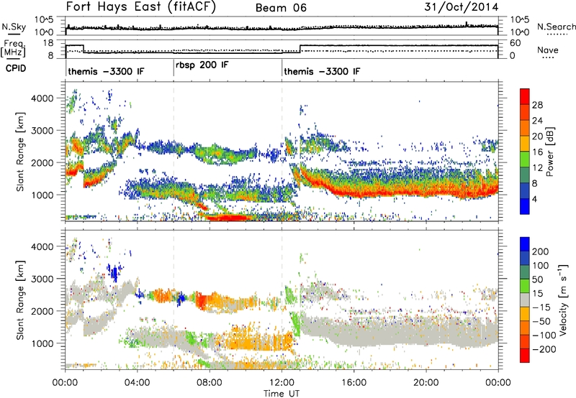This screenshot has height=398, width=576.
Task: Click the "Fort Hays East (fitACF)" title
Action: click(x=140, y=7)
